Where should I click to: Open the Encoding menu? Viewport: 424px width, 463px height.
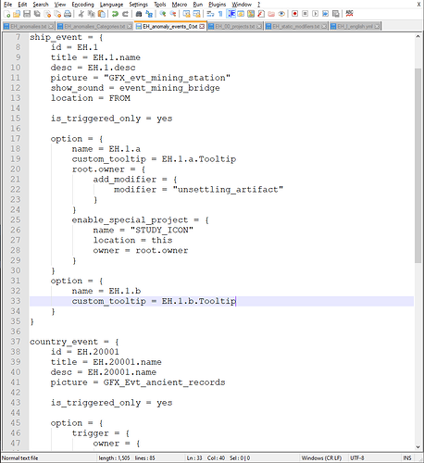click(82, 5)
